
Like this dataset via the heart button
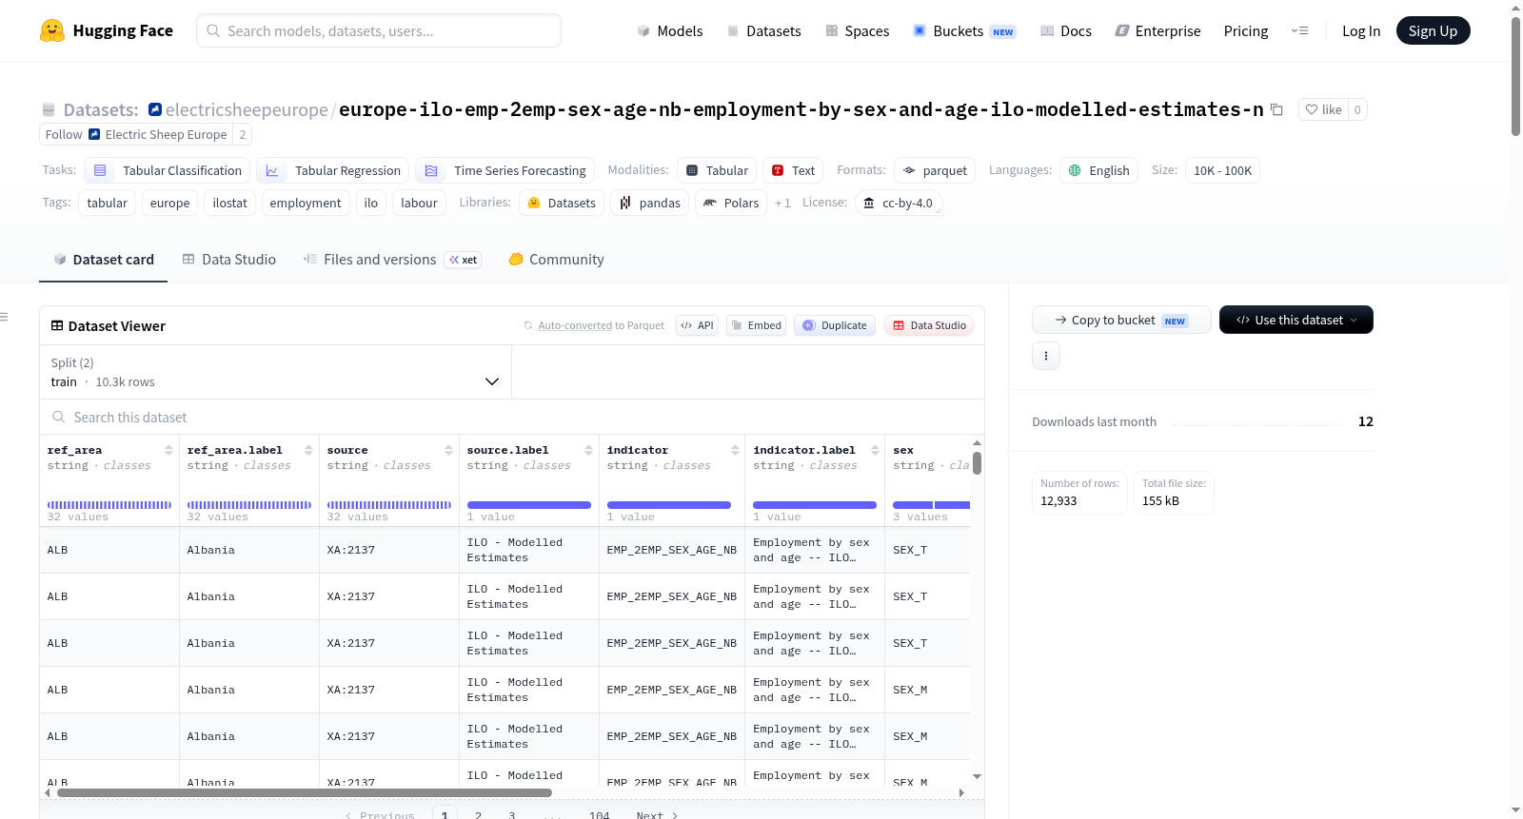click(1323, 109)
